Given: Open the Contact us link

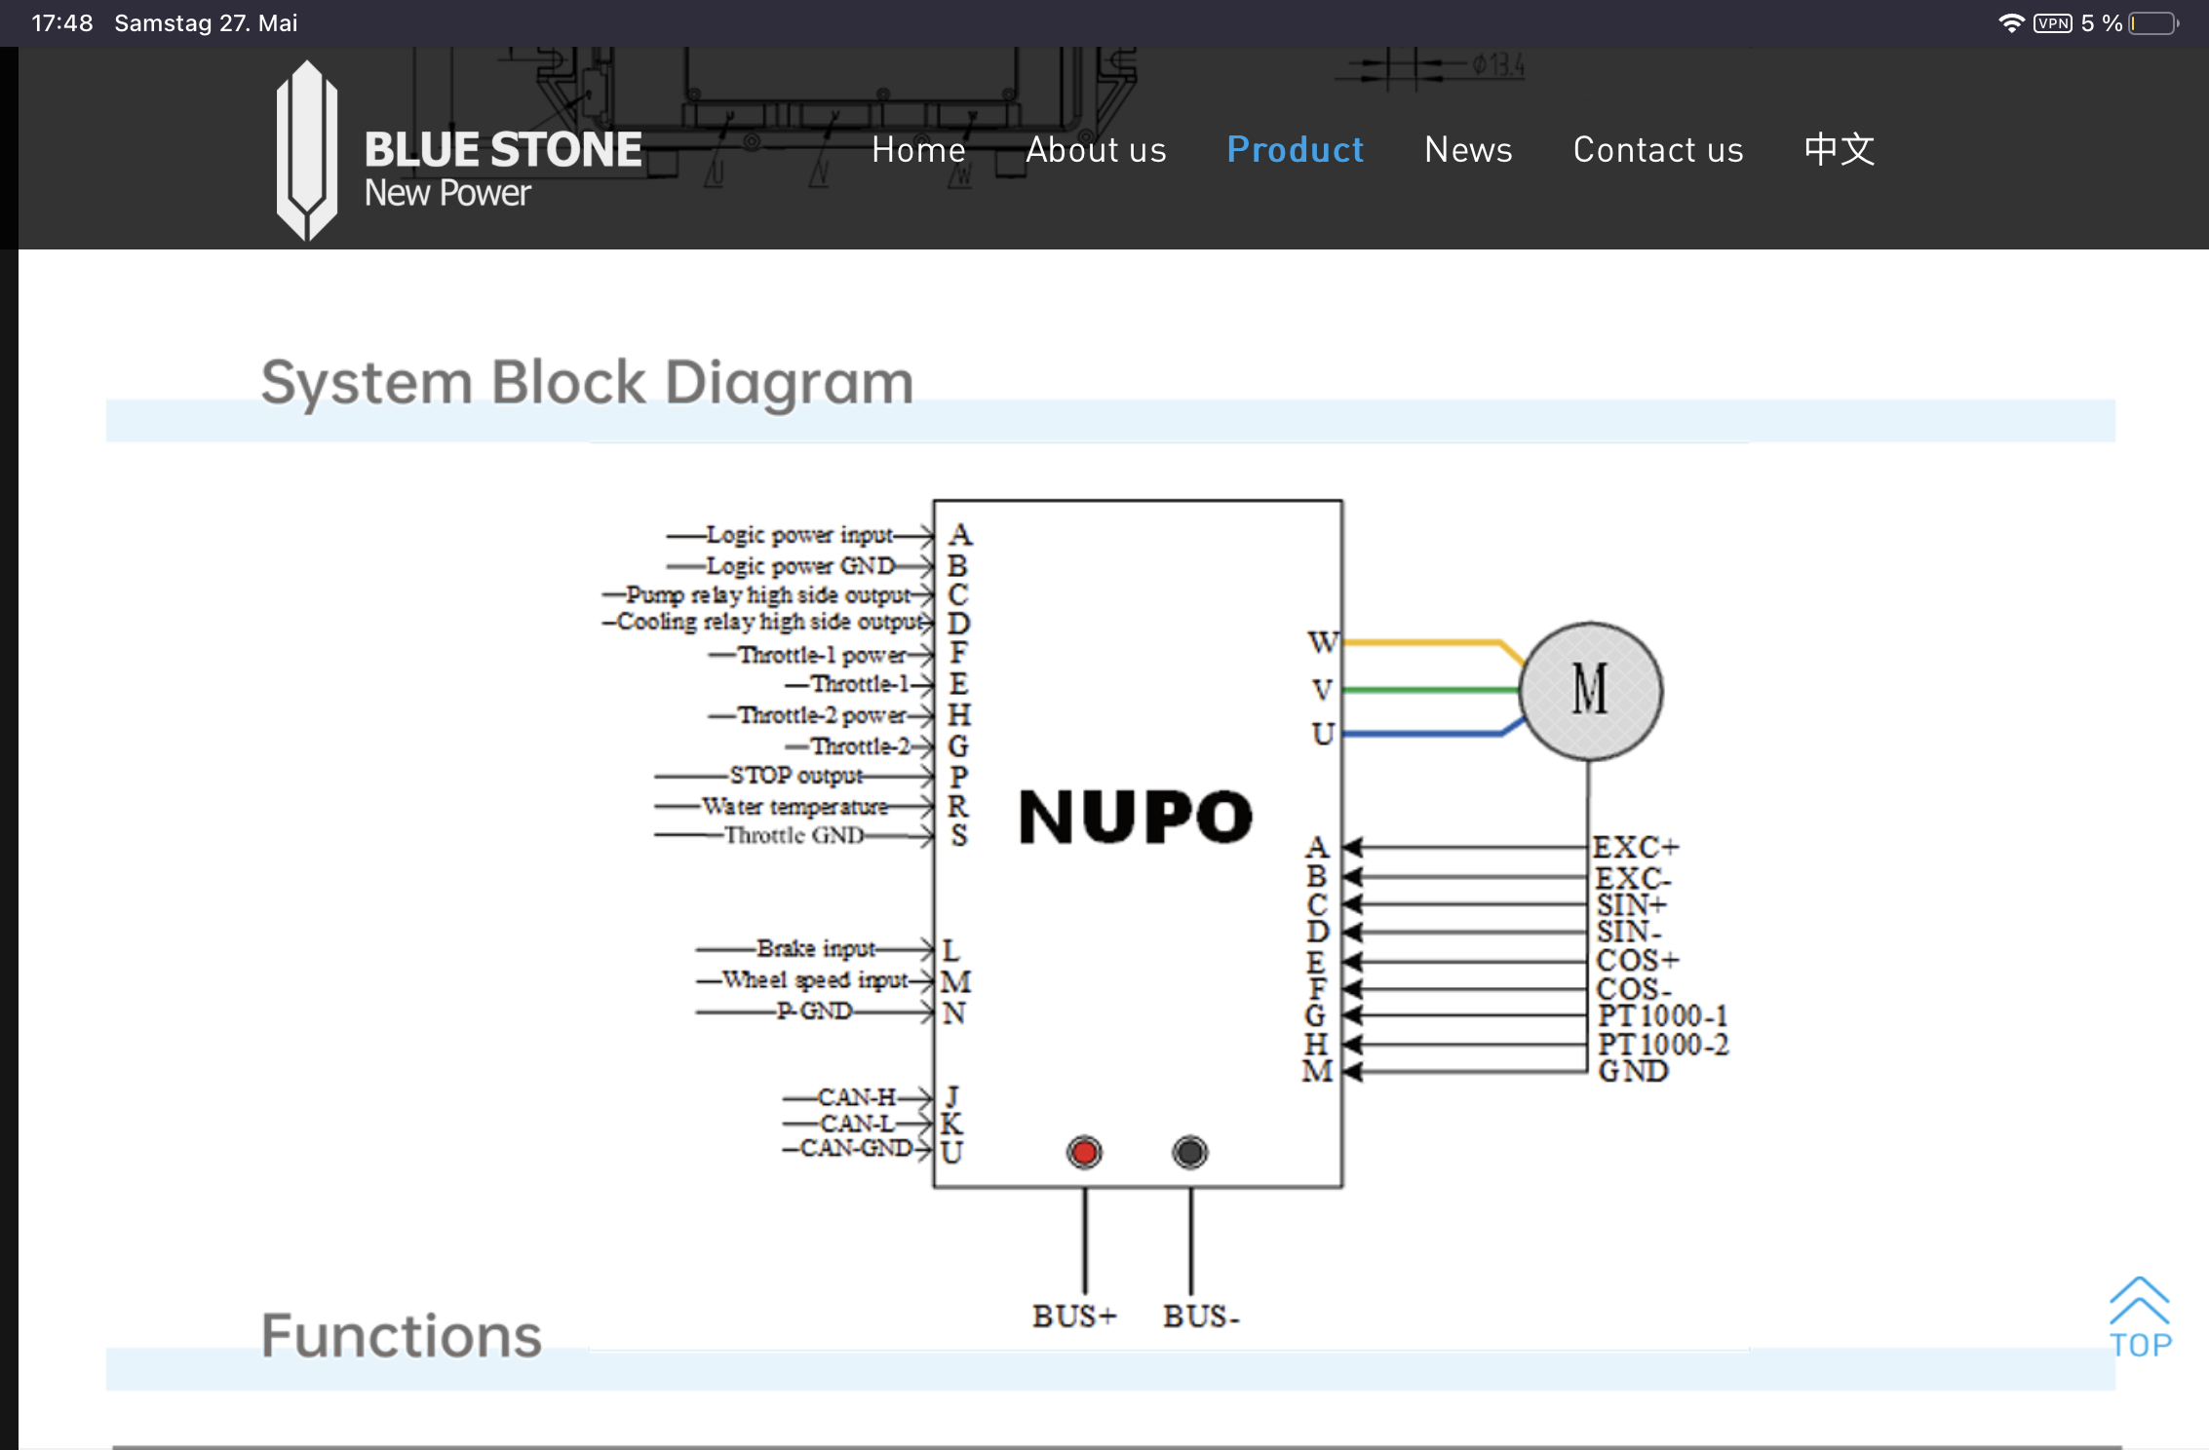Looking at the screenshot, I should (x=1658, y=149).
